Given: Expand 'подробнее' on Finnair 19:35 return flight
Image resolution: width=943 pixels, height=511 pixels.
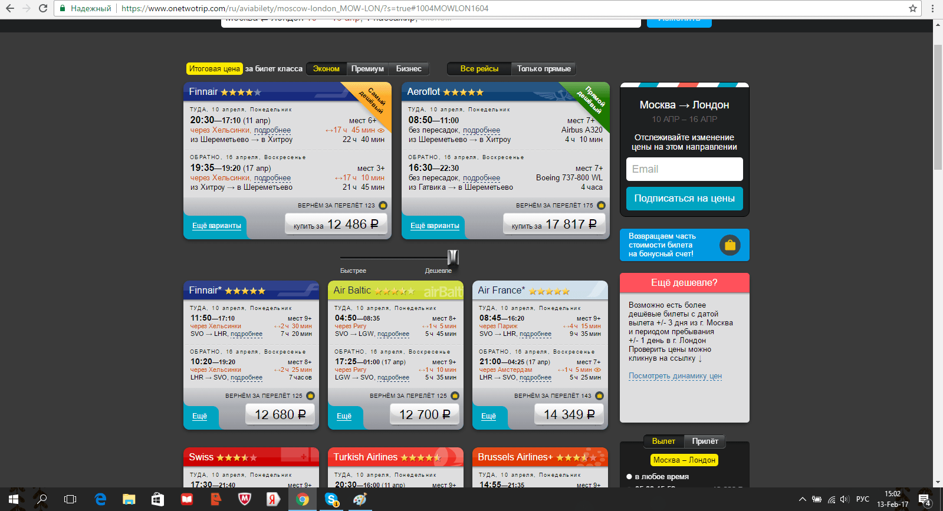Looking at the screenshot, I should [x=272, y=178].
